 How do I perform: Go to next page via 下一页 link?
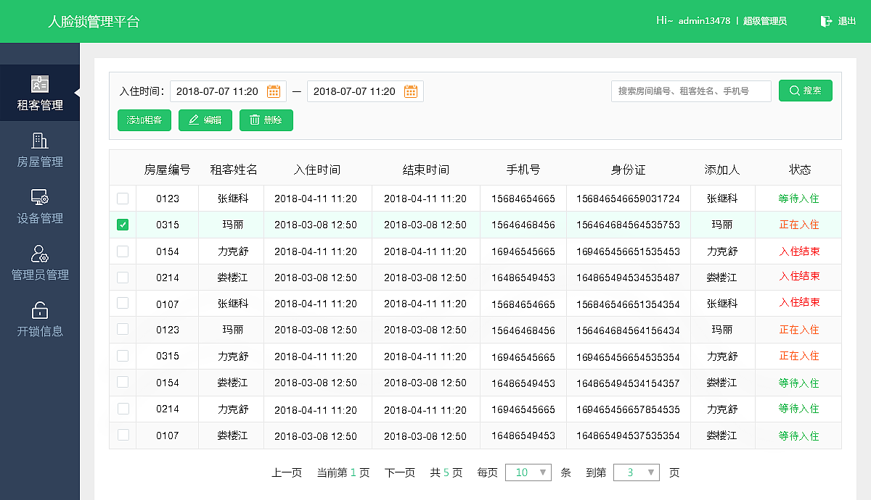coord(399,472)
